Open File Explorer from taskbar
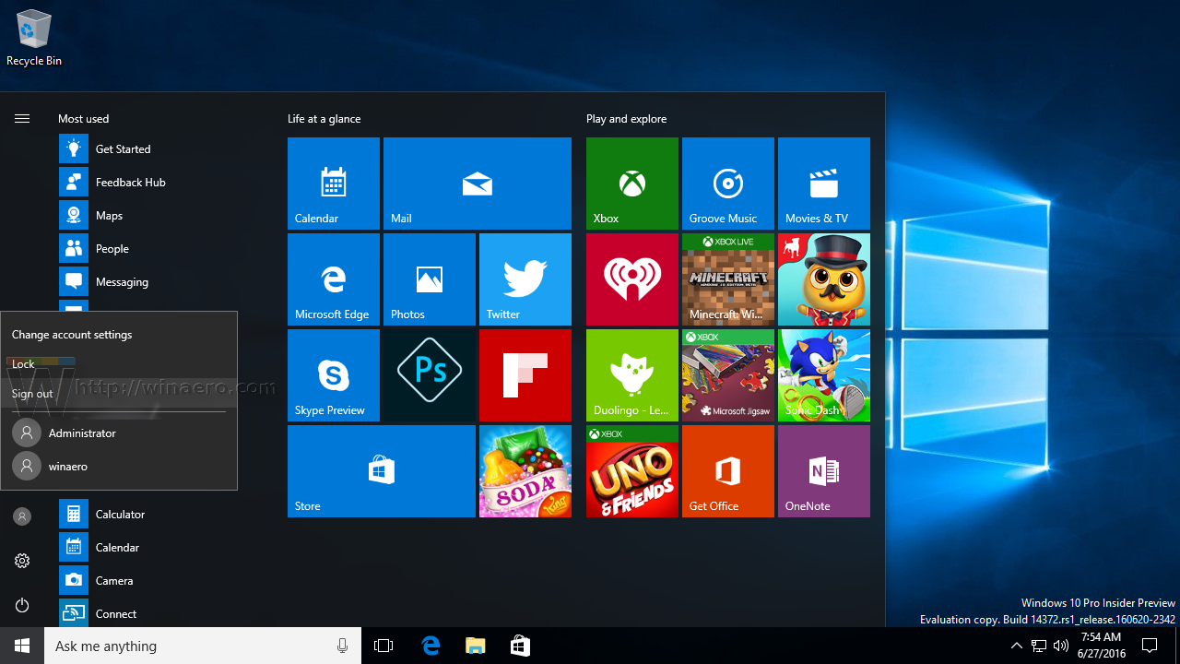This screenshot has width=1180, height=664. pos(475,646)
